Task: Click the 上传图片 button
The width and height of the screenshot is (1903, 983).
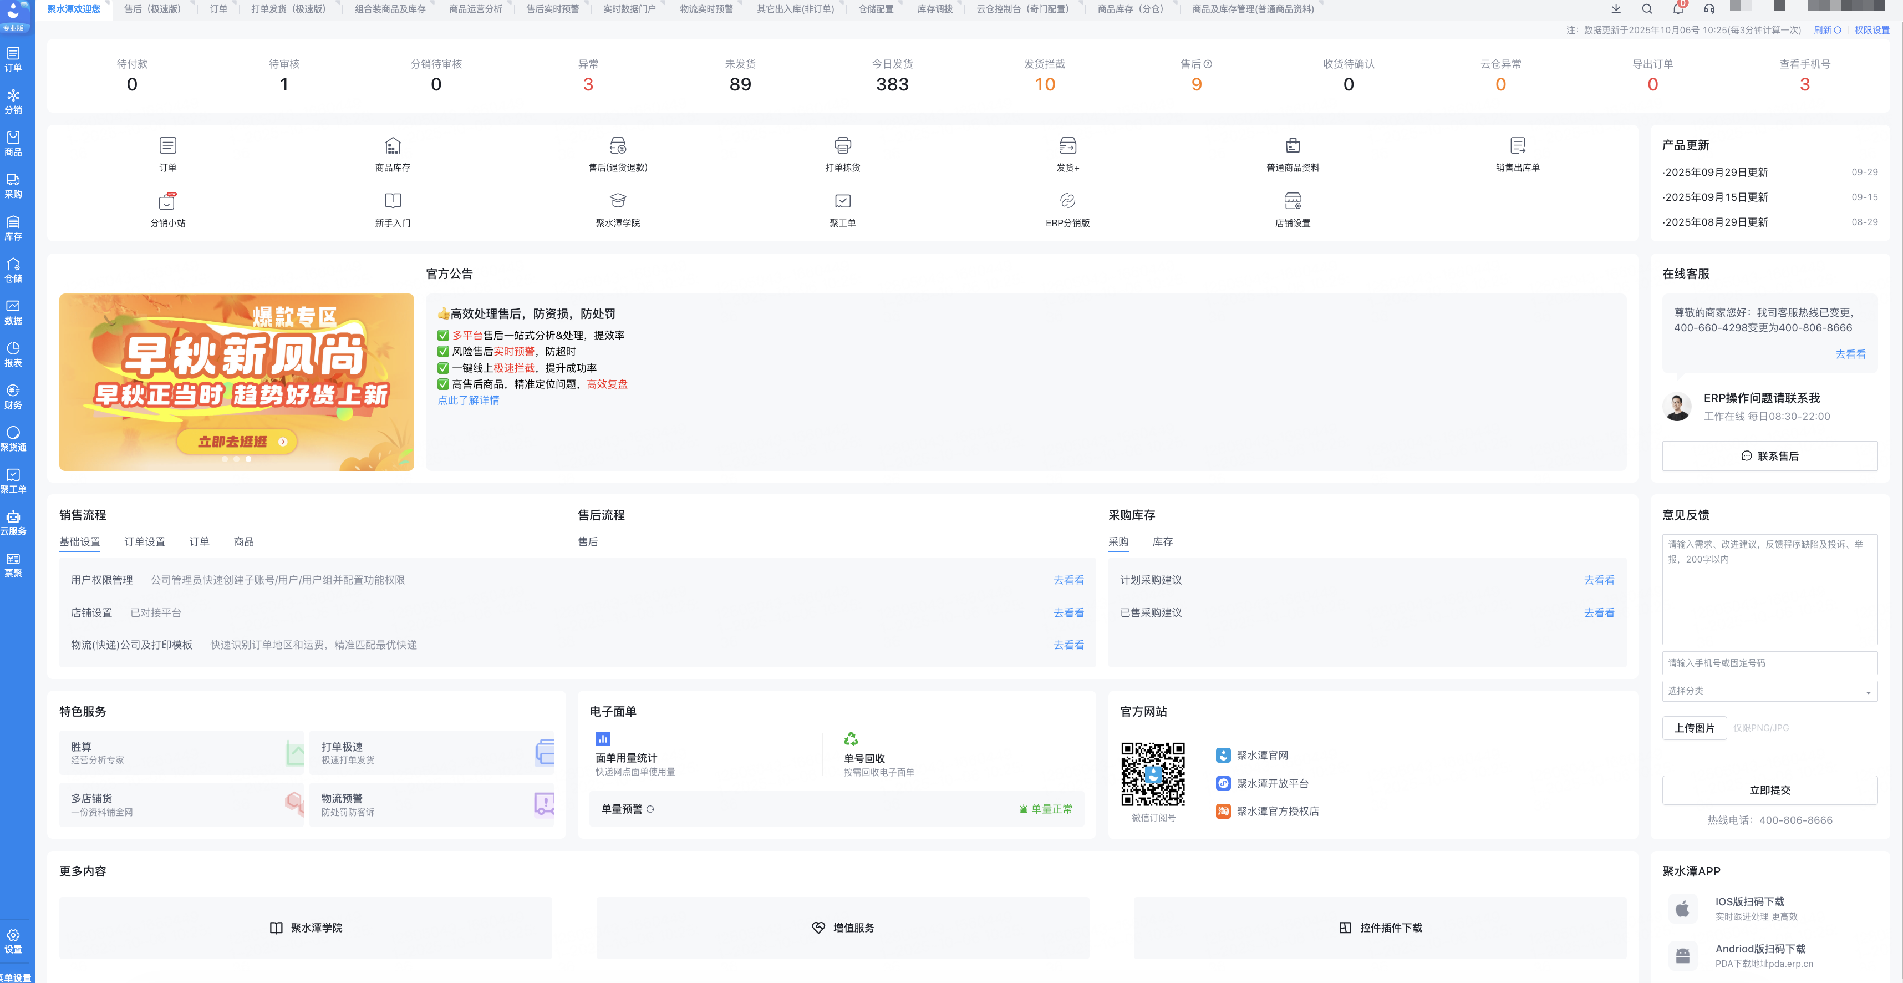Action: click(x=1694, y=728)
